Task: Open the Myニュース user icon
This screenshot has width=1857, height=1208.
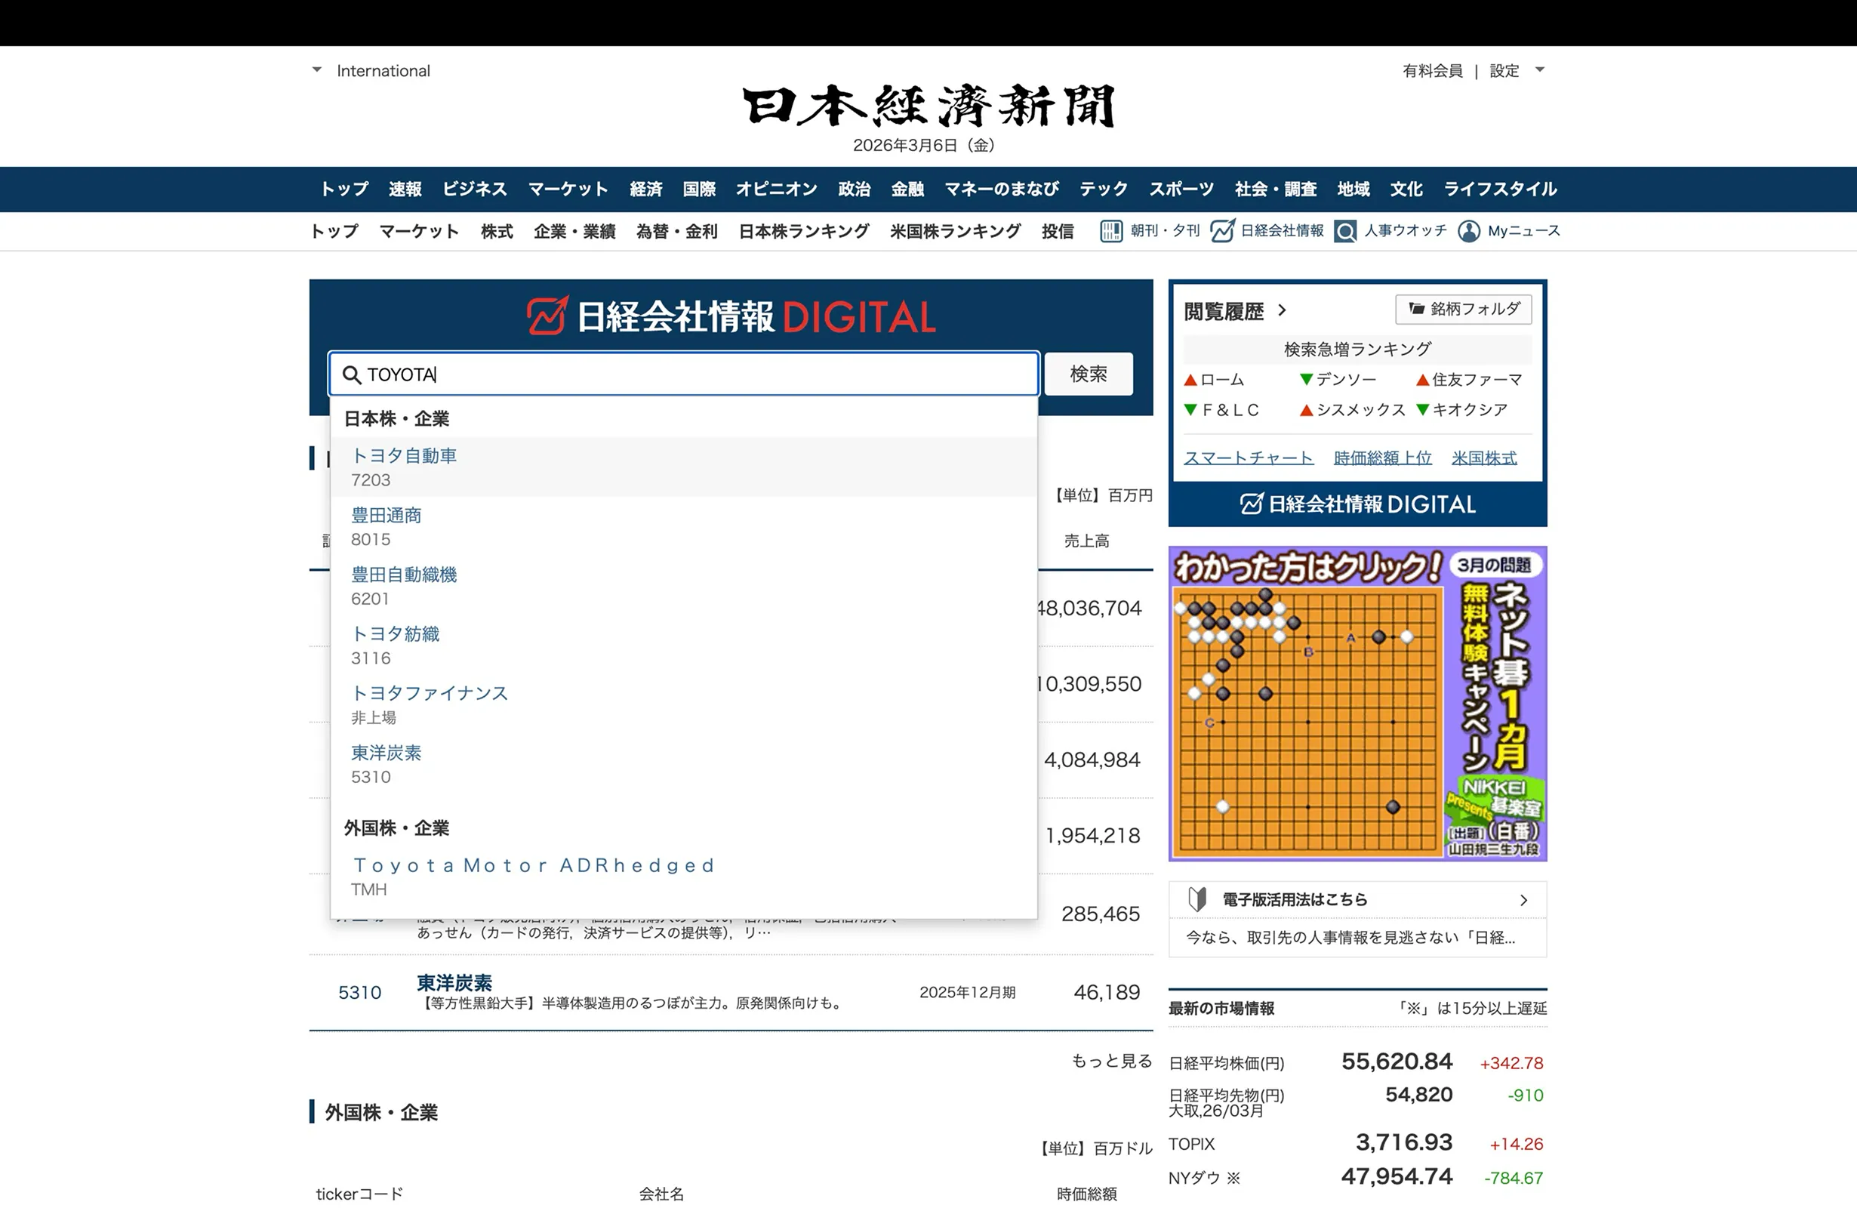Action: coord(1468,231)
